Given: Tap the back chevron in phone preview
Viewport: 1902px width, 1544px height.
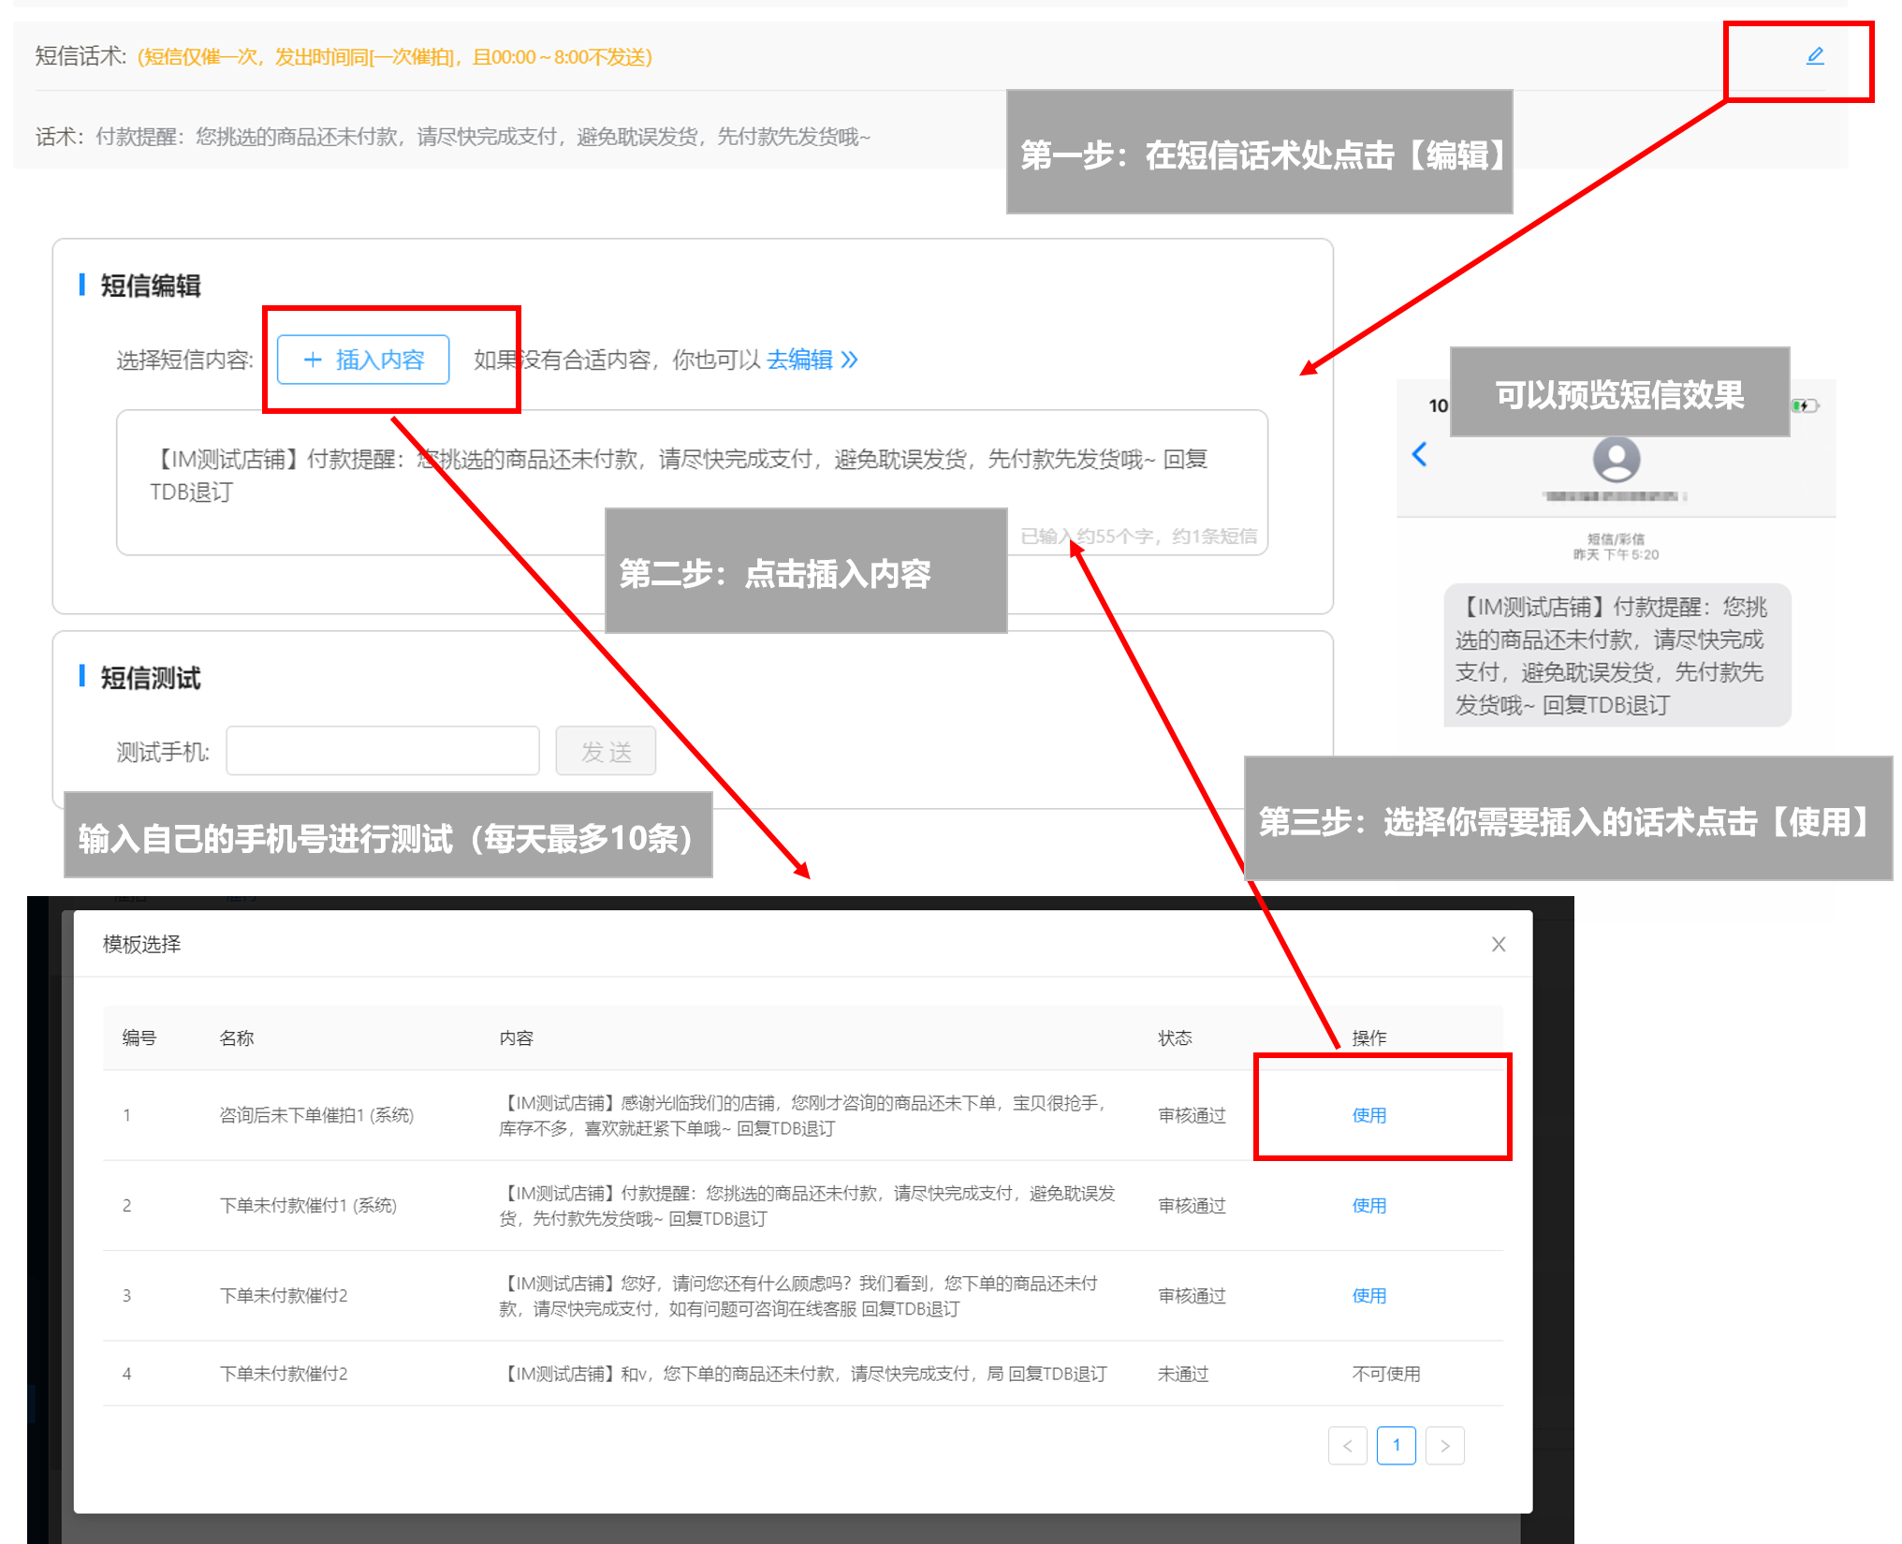Looking at the screenshot, I should 1419,455.
